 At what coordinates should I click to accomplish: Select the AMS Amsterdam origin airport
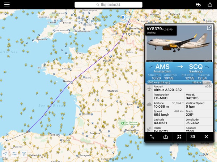click(162, 68)
